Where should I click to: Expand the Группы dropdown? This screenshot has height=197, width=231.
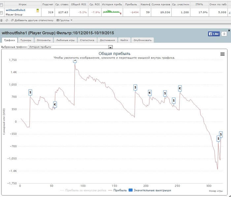coord(64,20)
